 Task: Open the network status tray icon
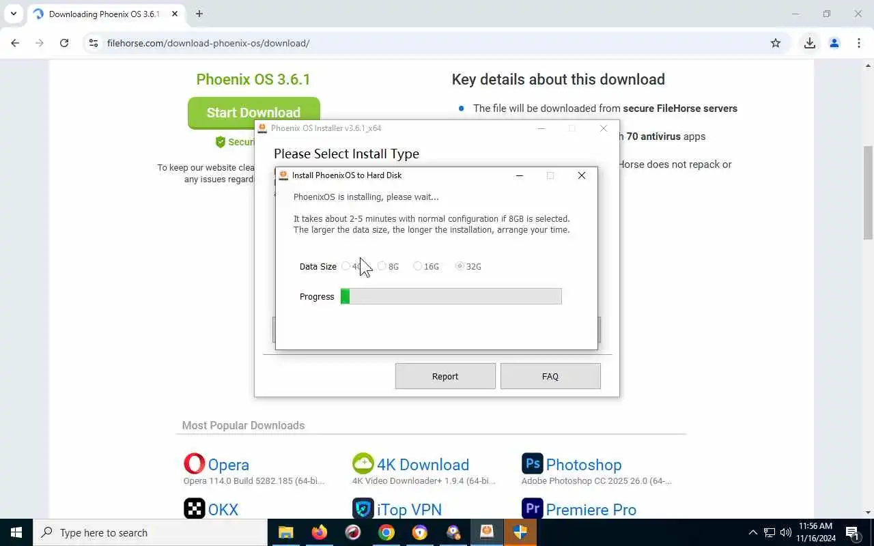point(770,532)
